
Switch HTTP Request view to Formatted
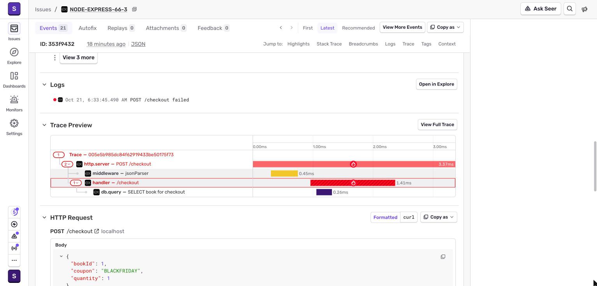385,217
